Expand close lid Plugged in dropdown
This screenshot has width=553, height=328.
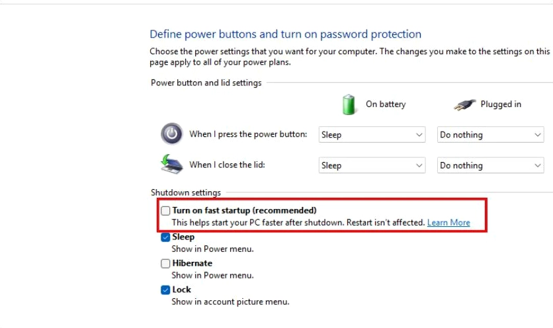click(490, 165)
